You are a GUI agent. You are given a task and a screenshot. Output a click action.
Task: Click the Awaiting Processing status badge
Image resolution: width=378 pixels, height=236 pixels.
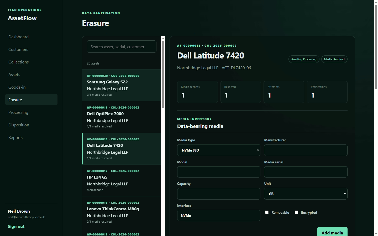point(304,59)
